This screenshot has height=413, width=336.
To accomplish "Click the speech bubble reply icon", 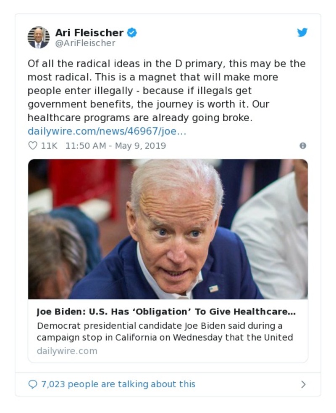I will point(32,384).
